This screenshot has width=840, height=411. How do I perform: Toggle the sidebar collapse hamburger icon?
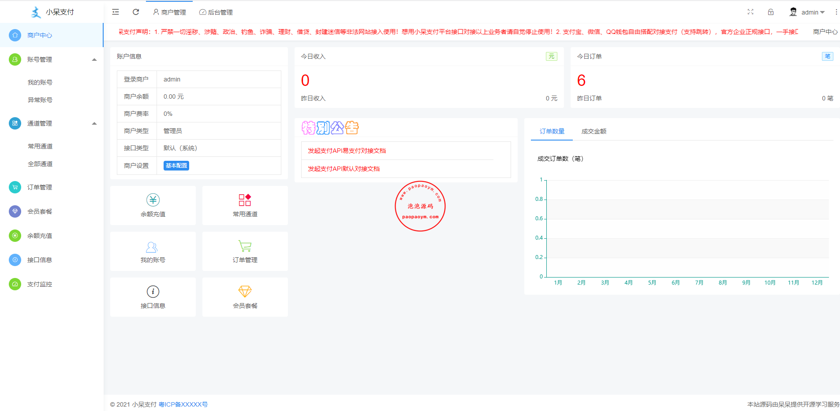(x=116, y=12)
